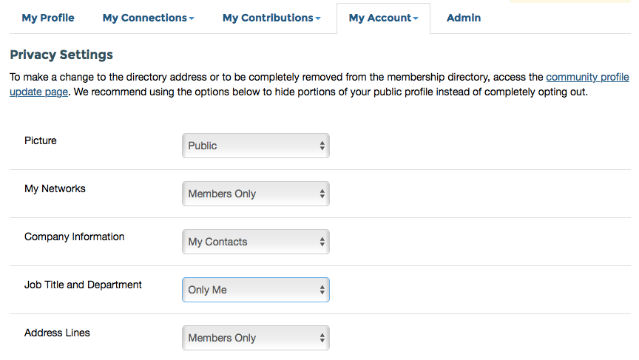Click the My Contributions caret arrow
The image size is (639, 360).
[318, 18]
